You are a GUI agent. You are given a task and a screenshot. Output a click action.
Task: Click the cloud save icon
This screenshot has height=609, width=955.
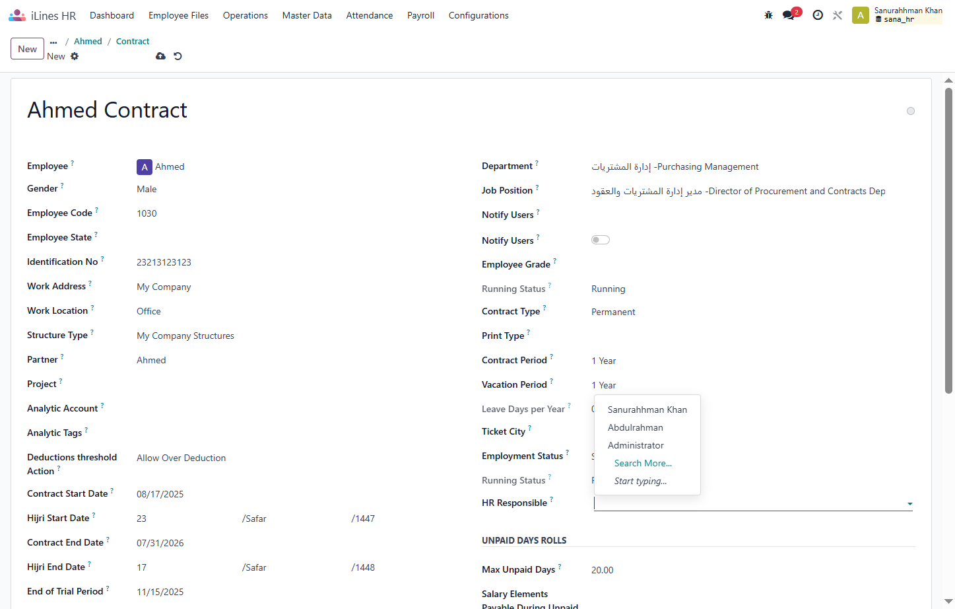[x=160, y=56]
